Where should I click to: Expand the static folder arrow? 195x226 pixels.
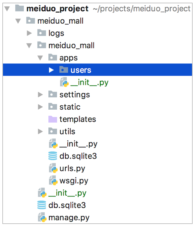pos(40,107)
